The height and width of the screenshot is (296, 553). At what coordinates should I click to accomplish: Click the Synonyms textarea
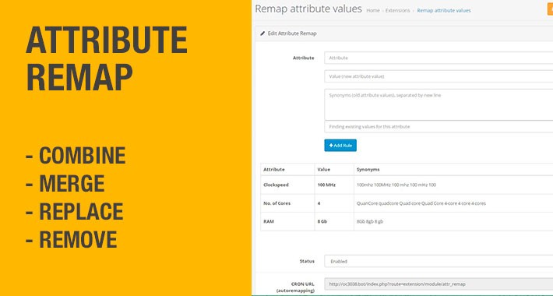[439, 104]
